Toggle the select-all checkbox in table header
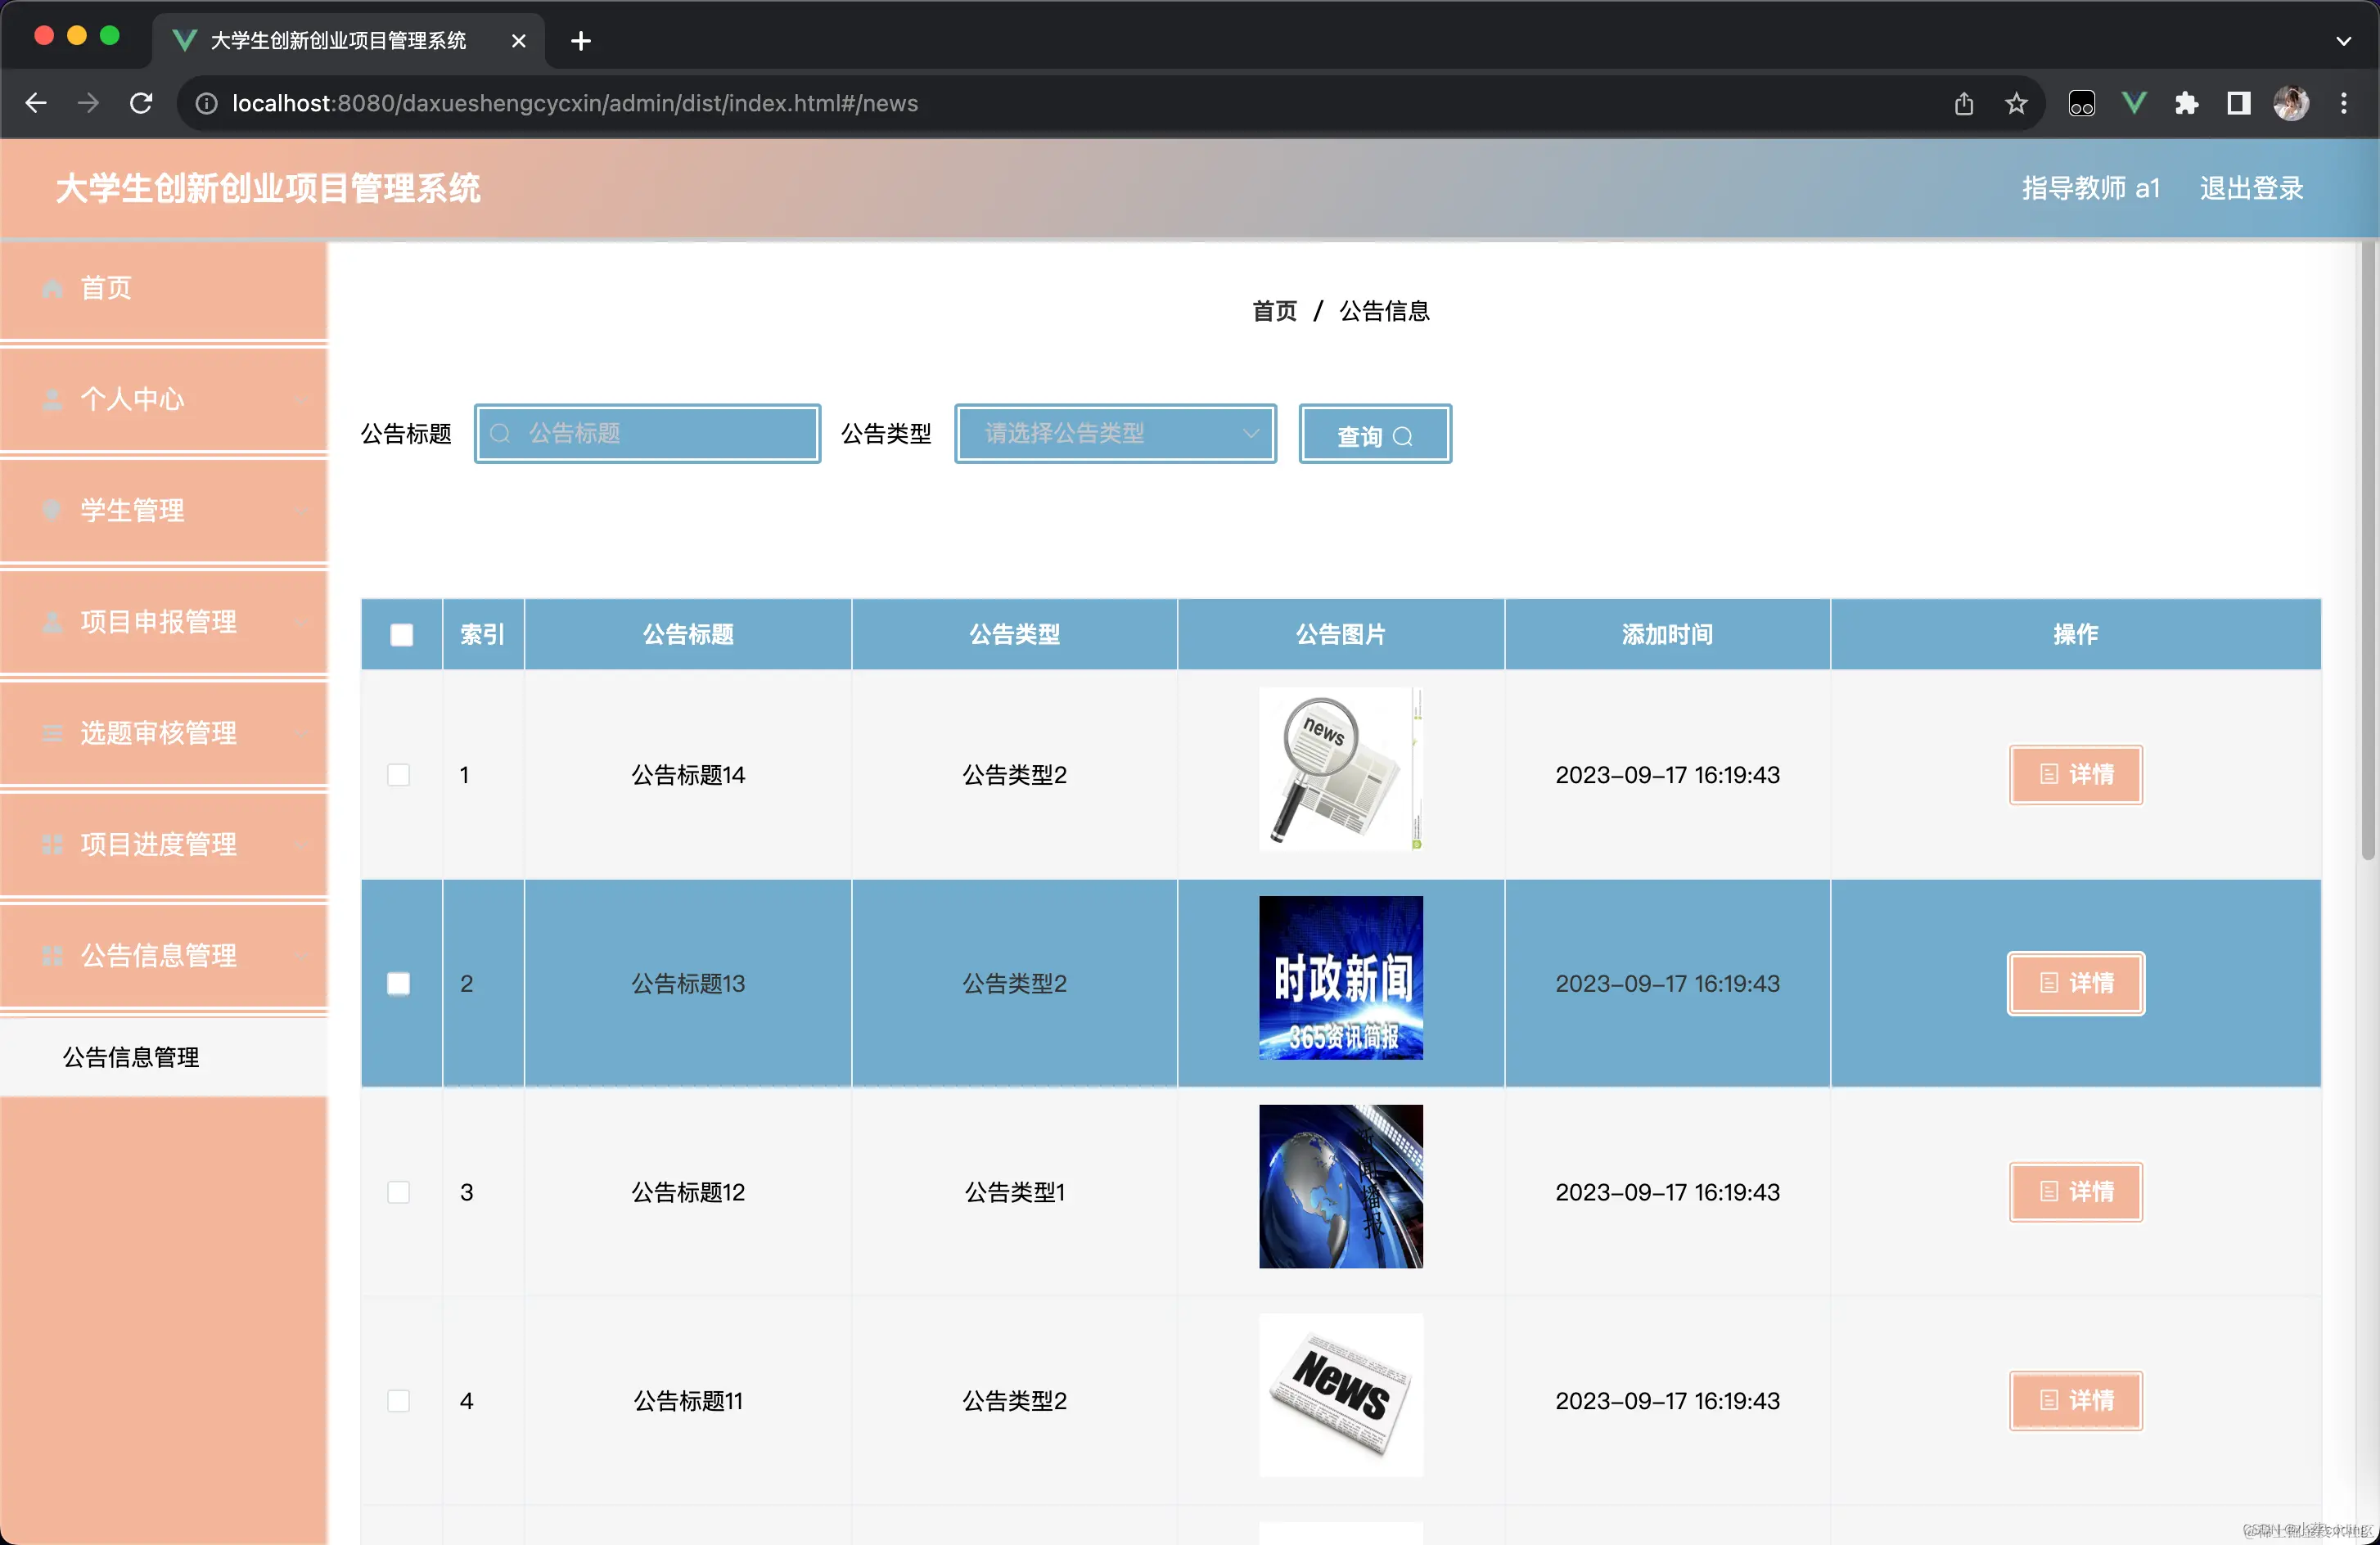2380x1545 pixels. 400,634
